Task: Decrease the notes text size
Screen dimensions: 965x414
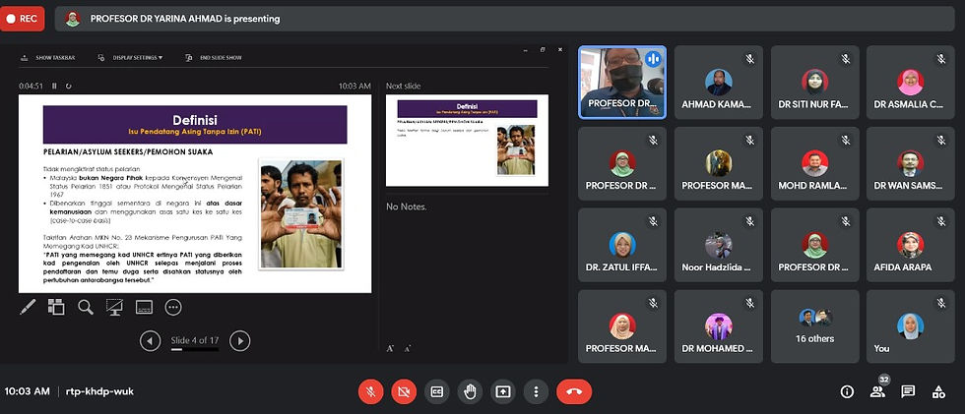Action: pyautogui.click(x=407, y=348)
